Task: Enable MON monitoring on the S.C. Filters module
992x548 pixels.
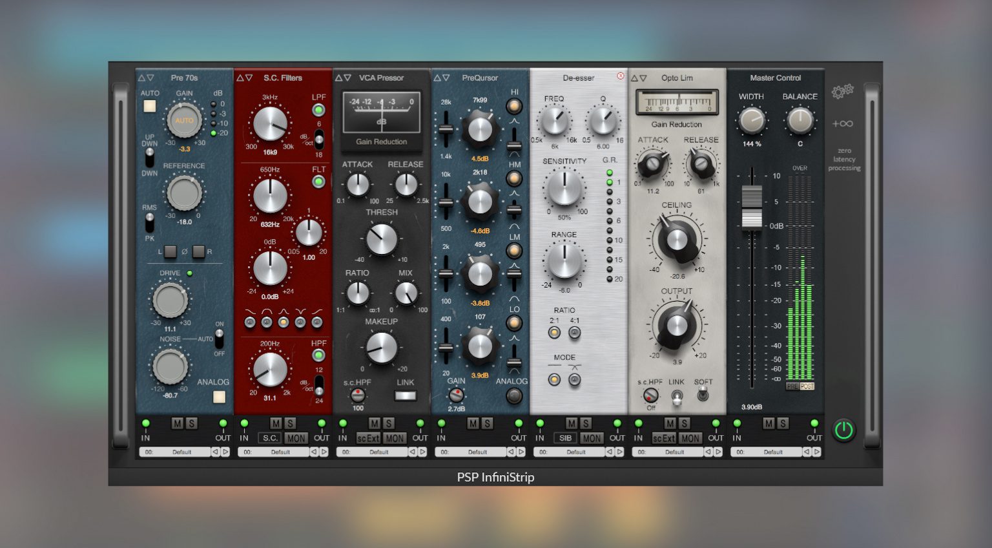Action: [x=297, y=438]
